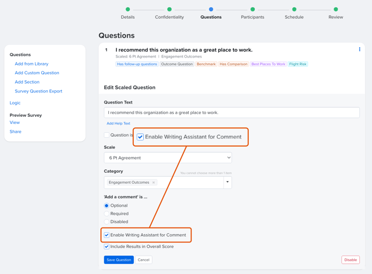Uncheck Include Results in Overall Score
This screenshot has width=372, height=274.
coord(107,246)
